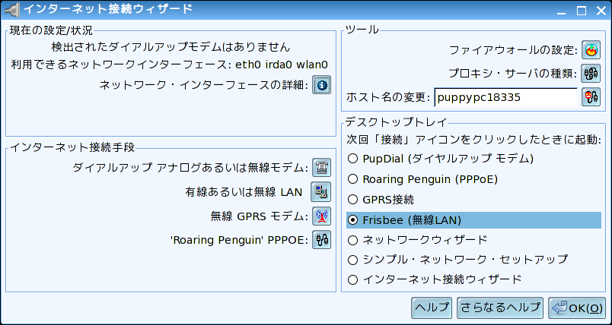The height and width of the screenshot is (325, 612).
Task: Confirm with the OK button
Action: click(x=577, y=308)
